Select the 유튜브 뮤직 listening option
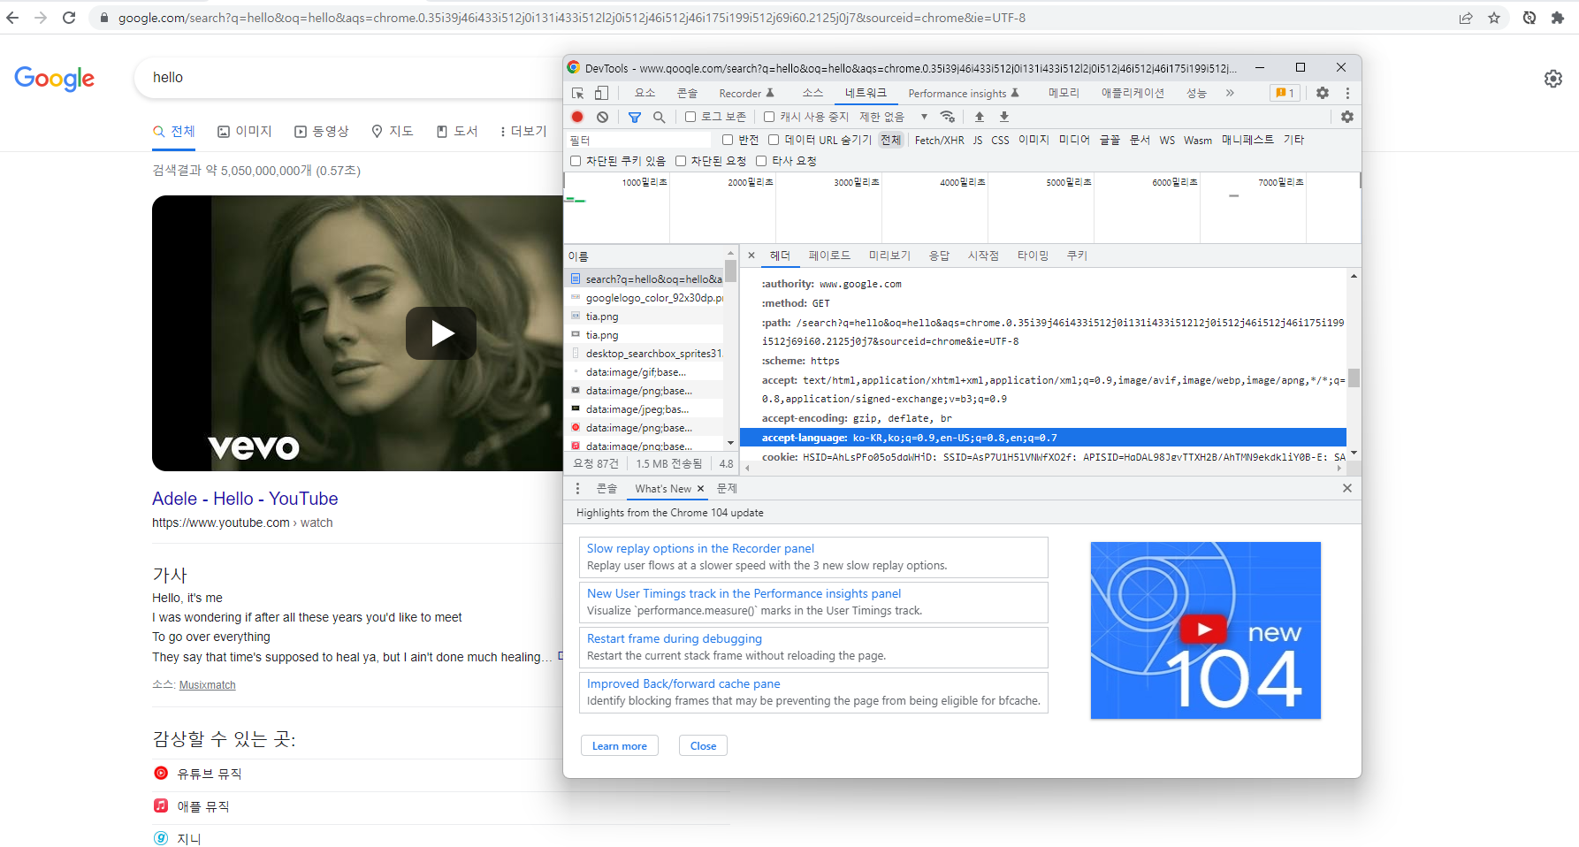1579x847 pixels. click(x=210, y=774)
